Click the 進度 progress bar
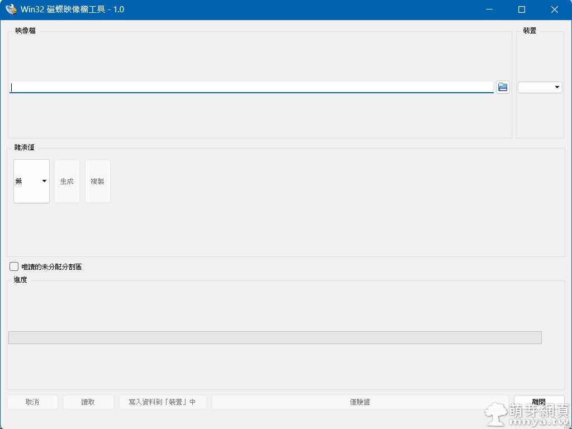Image resolution: width=572 pixels, height=429 pixels. click(x=275, y=337)
